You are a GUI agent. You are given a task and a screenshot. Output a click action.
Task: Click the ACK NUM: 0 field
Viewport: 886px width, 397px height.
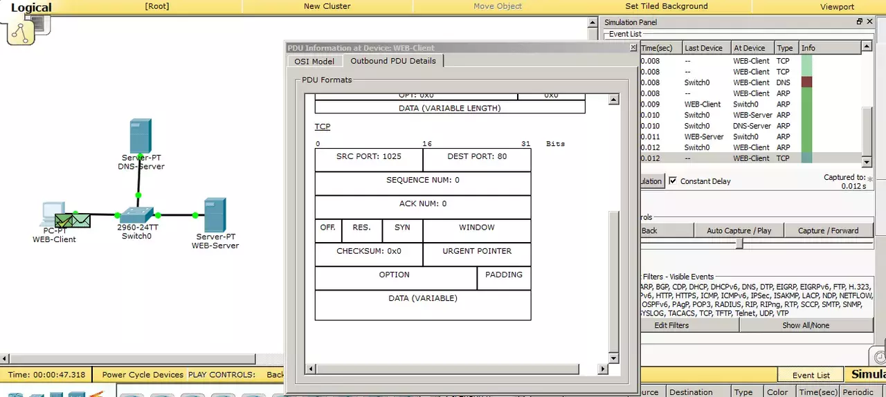click(423, 207)
